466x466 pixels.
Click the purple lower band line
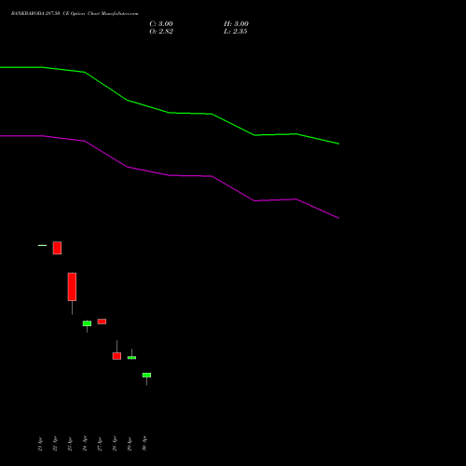(170, 175)
